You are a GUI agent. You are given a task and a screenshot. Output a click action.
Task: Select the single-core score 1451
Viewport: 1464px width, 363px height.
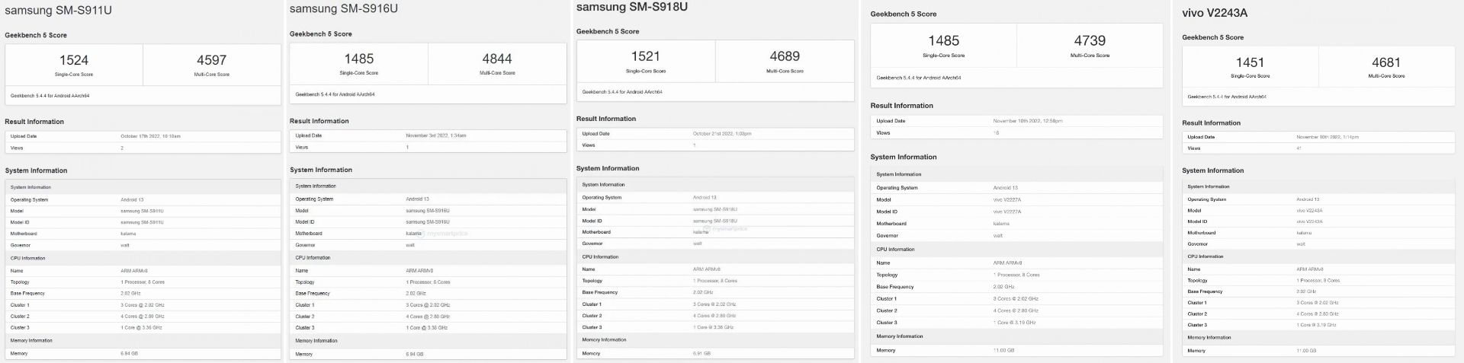1250,62
